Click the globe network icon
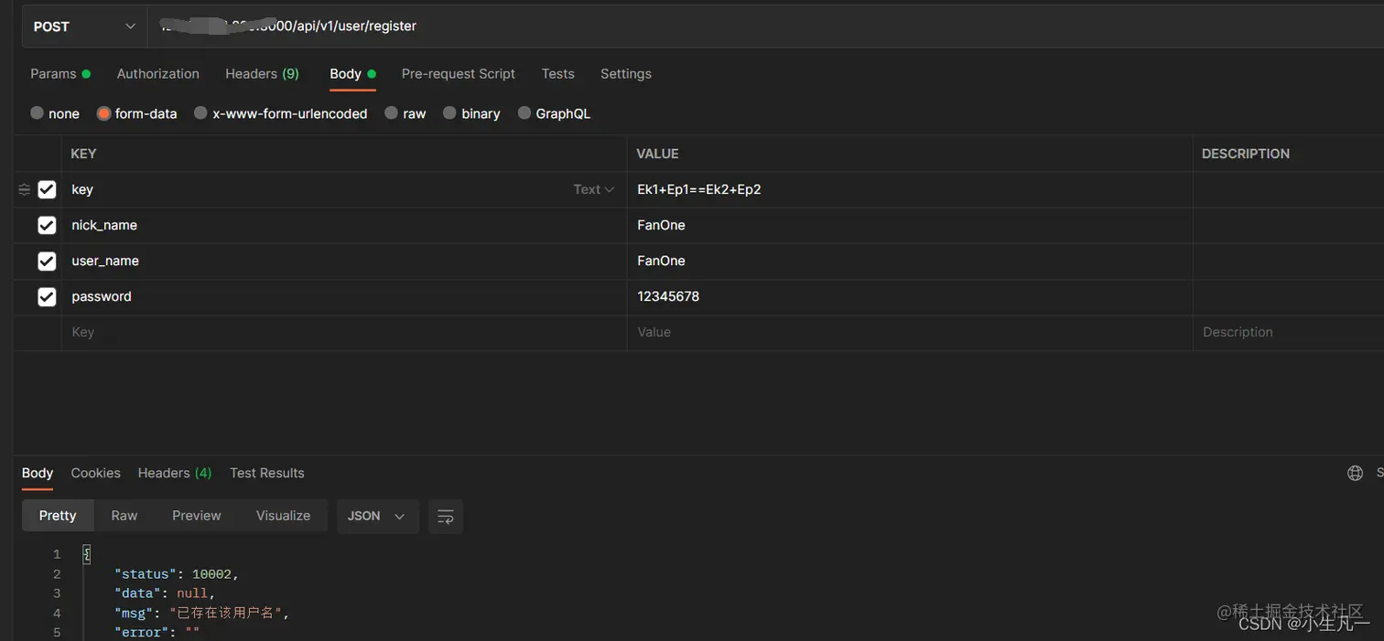This screenshot has height=641, width=1384. (x=1356, y=473)
